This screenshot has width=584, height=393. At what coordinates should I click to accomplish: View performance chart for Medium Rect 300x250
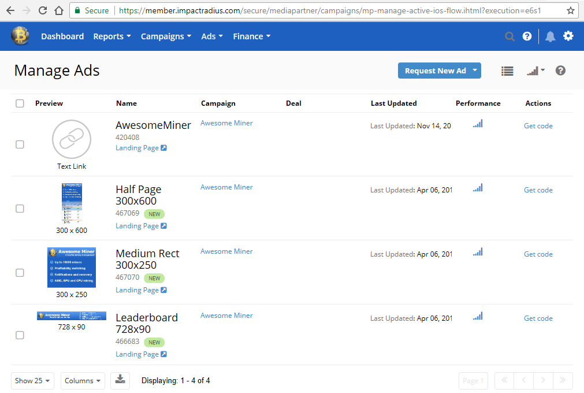tap(478, 252)
